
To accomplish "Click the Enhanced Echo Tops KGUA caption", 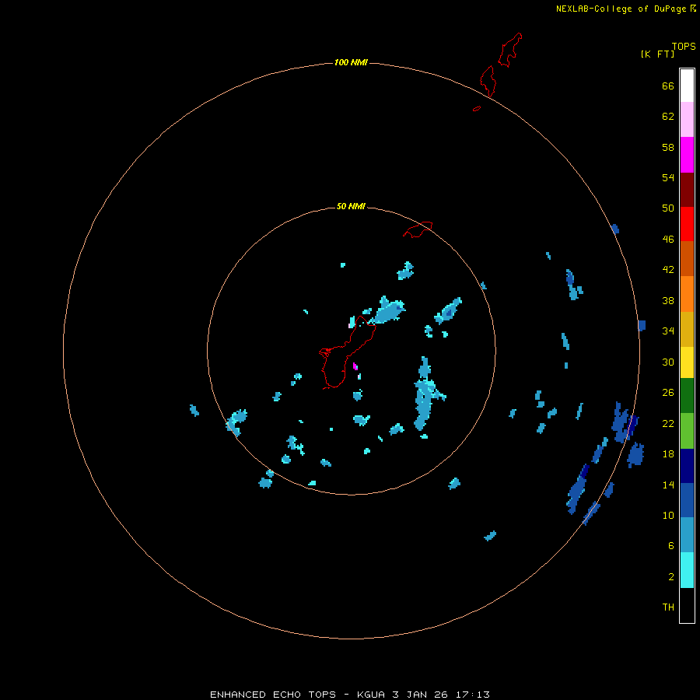I will (x=350, y=695).
